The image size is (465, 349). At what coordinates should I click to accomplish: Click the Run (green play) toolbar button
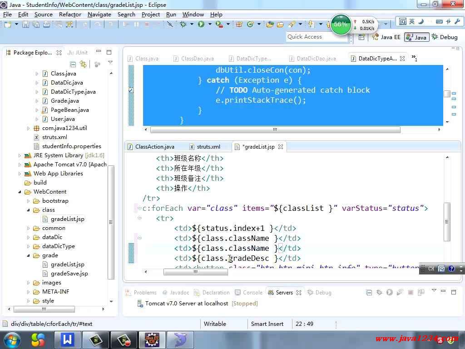pos(201,25)
